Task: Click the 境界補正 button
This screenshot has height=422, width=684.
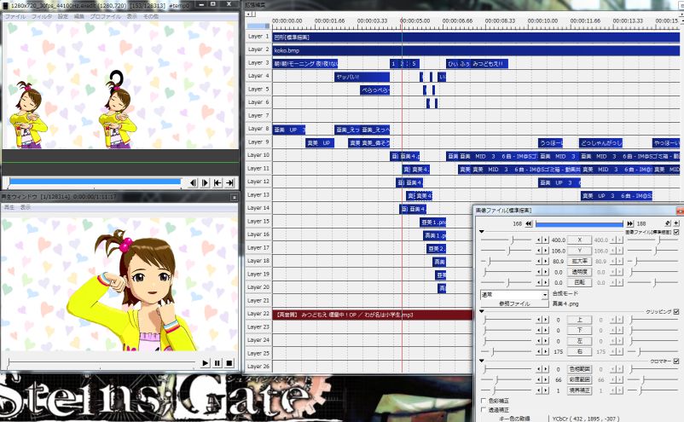Action: 579,390
